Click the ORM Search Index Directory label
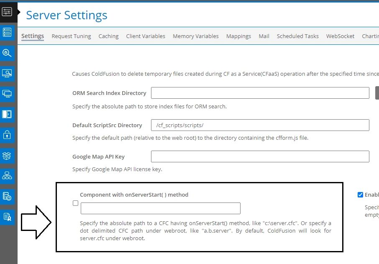Viewport: 379px width, 264px height. pyautogui.click(x=109, y=93)
